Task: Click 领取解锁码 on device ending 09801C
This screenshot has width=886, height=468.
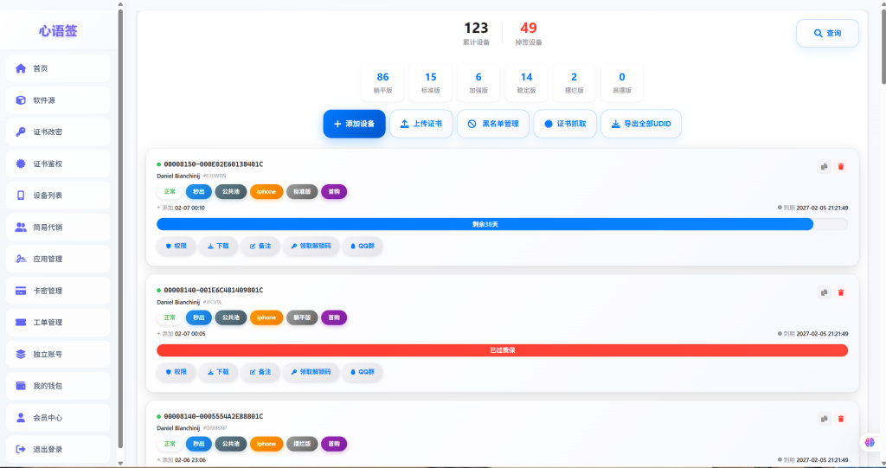Action: 311,372
